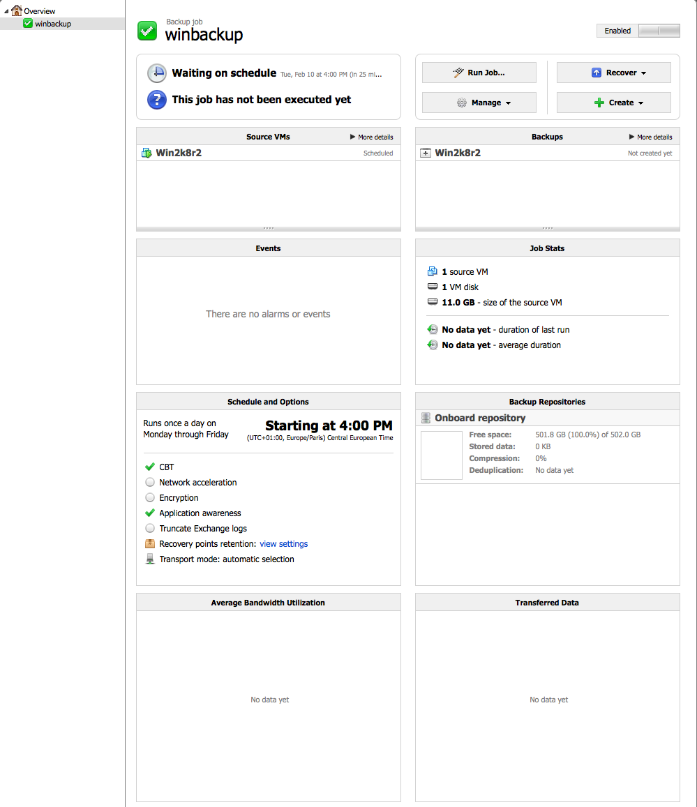Screen dimensions: 697x807
Task: Click the green checkmark winbackup job icon
Action: click(x=147, y=31)
